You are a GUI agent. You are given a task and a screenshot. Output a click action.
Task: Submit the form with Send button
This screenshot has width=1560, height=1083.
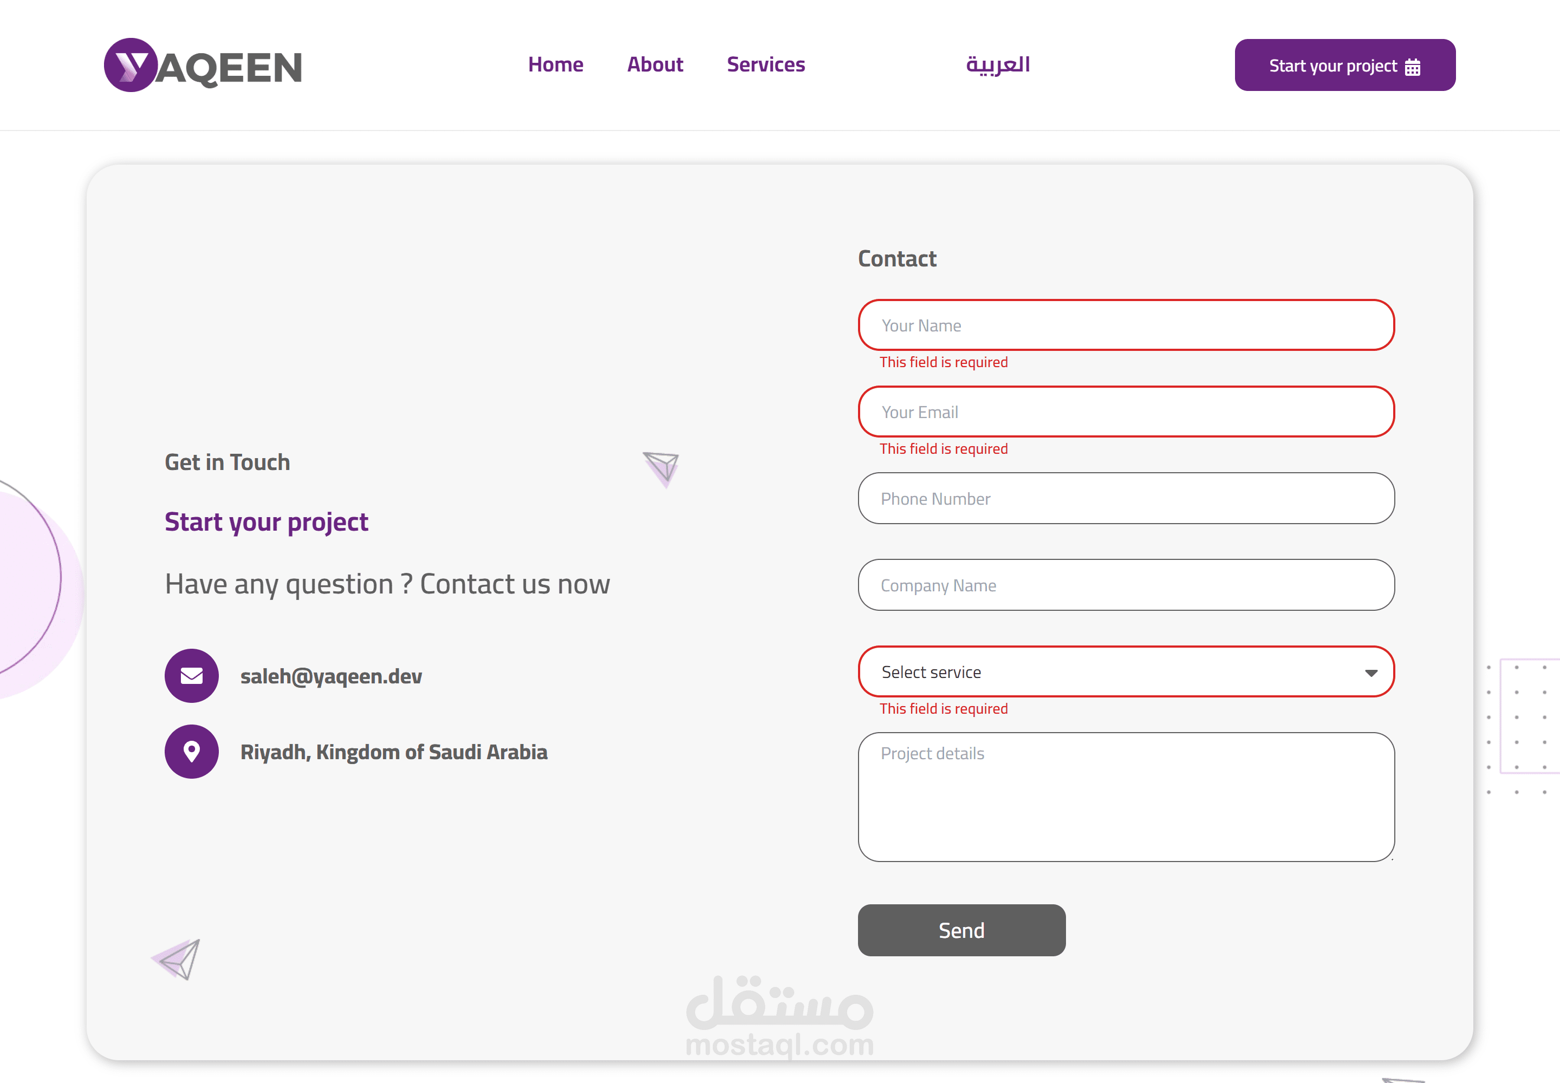pyautogui.click(x=961, y=930)
